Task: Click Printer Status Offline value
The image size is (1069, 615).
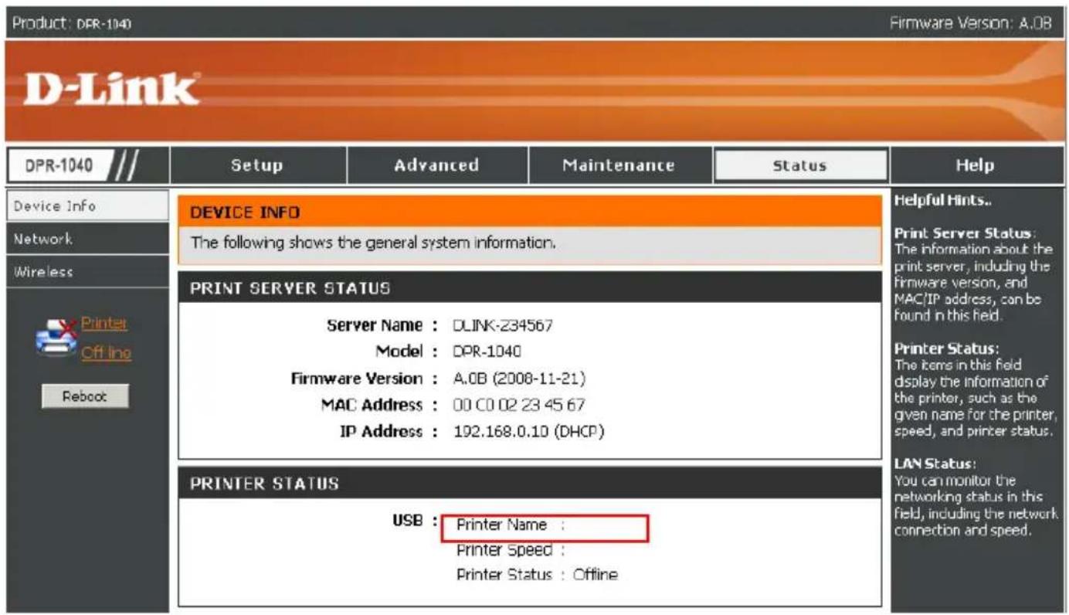Action: [x=596, y=575]
